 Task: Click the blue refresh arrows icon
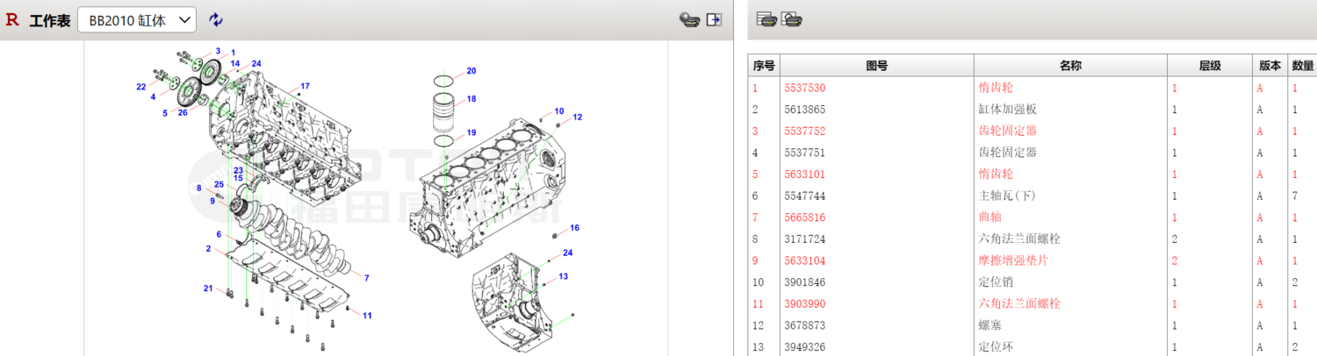216,19
